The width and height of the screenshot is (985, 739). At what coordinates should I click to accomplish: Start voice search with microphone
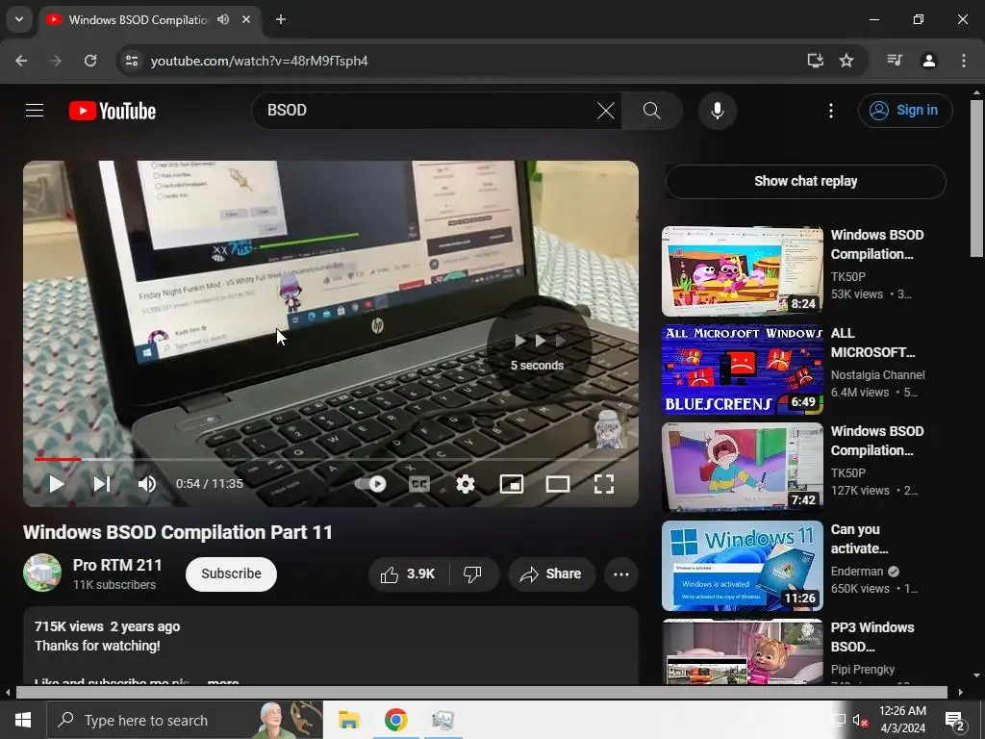717,111
